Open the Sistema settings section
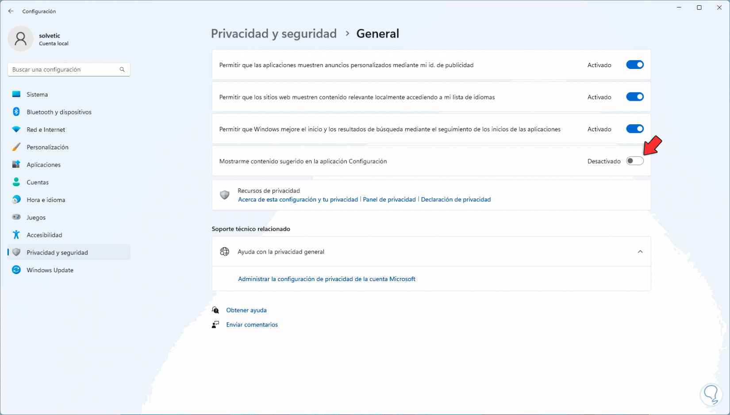 point(37,95)
